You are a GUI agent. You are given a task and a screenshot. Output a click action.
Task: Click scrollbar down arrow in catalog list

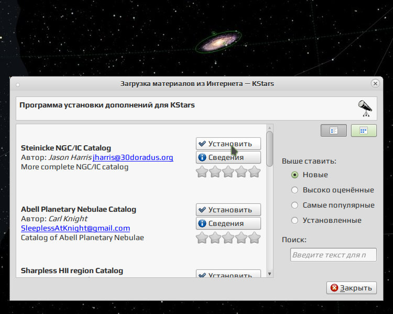[x=270, y=274]
